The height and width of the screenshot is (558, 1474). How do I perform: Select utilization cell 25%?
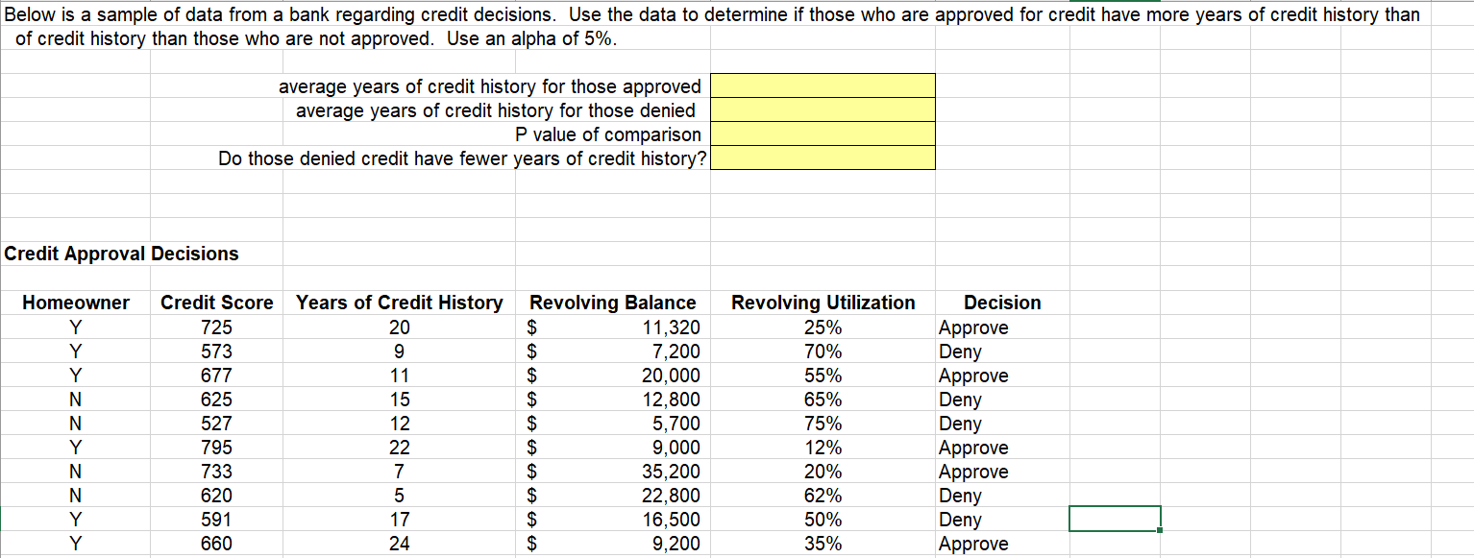[x=823, y=328]
